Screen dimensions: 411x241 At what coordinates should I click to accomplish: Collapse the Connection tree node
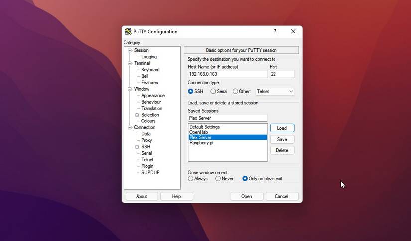tap(130, 127)
